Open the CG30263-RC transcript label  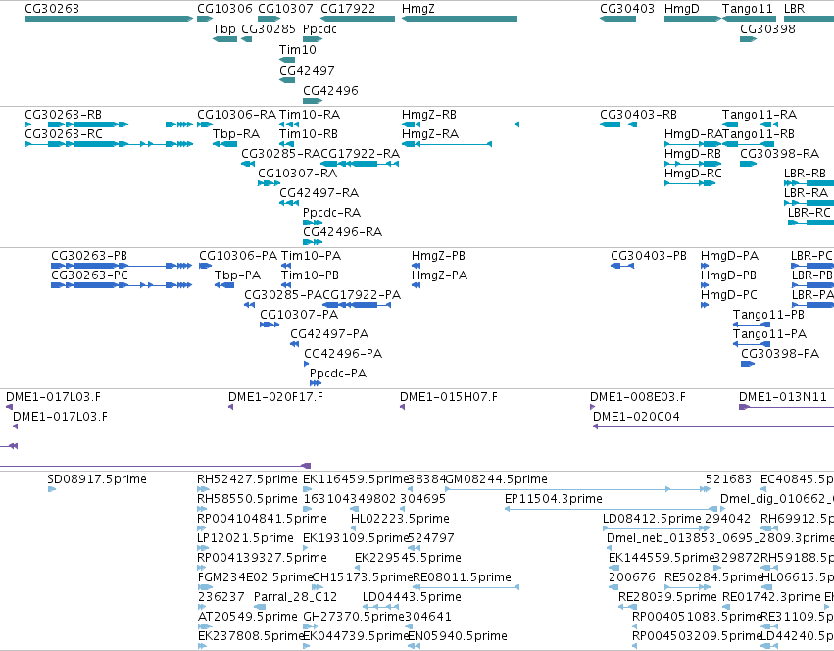(64, 134)
